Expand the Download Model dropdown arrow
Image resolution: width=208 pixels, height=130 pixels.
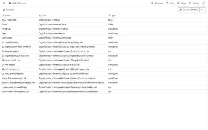click(202, 10)
